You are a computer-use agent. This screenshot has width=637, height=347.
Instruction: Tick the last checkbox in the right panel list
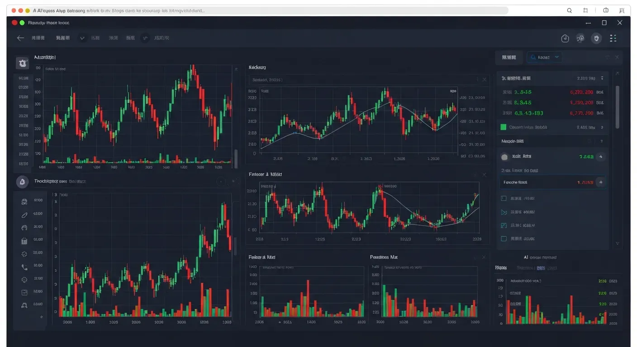tap(504, 239)
